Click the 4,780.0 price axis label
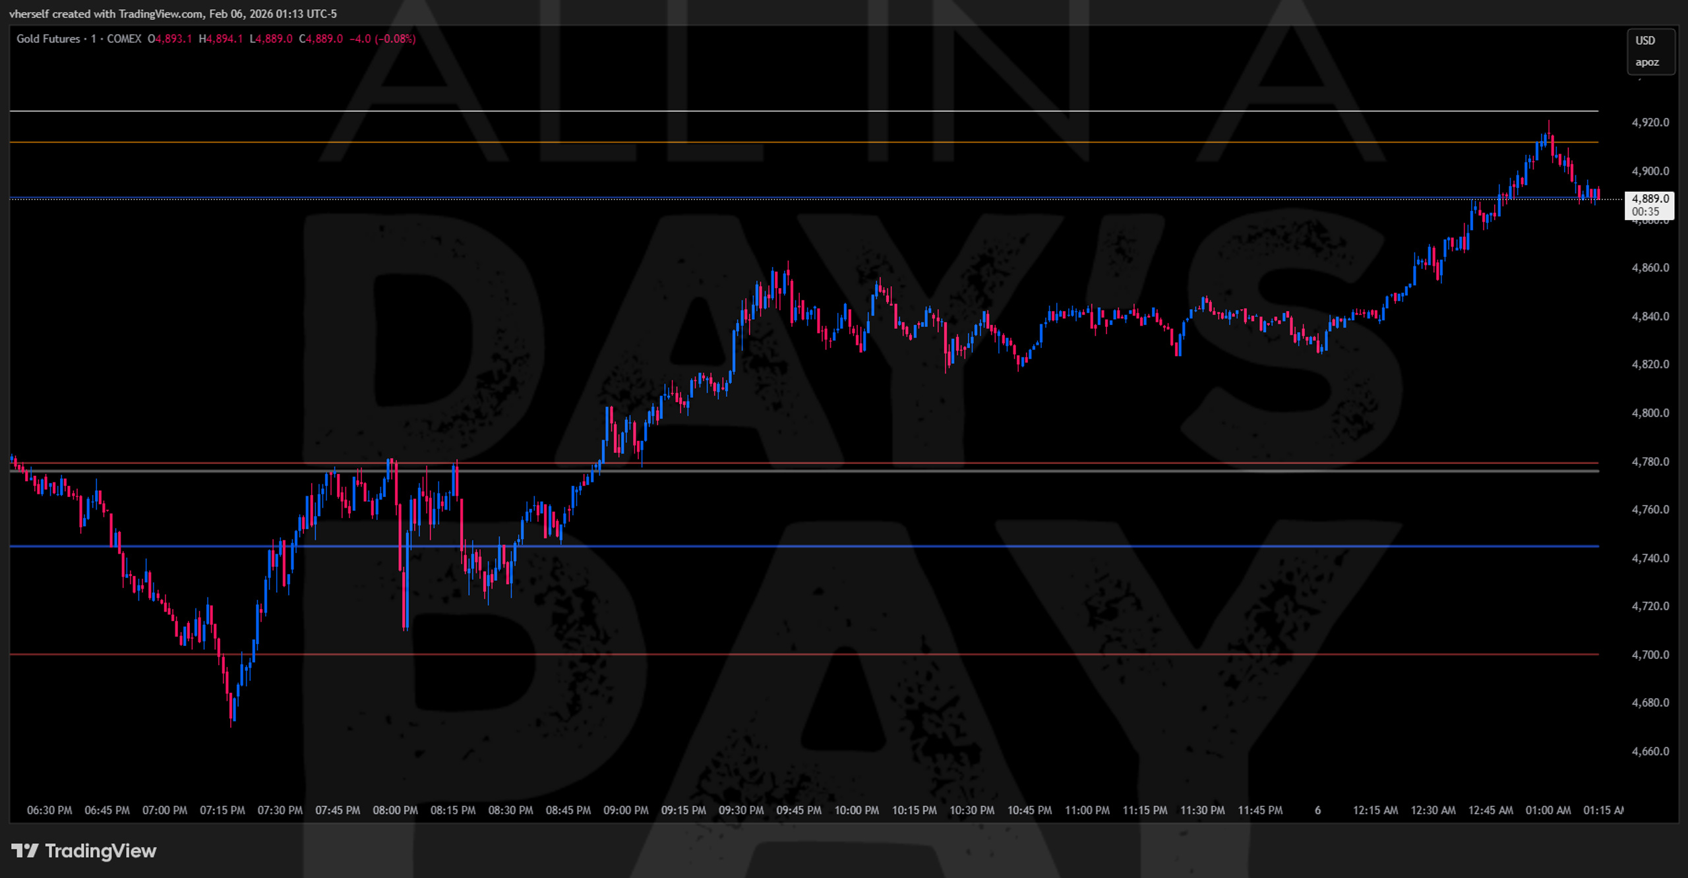 [x=1650, y=461]
